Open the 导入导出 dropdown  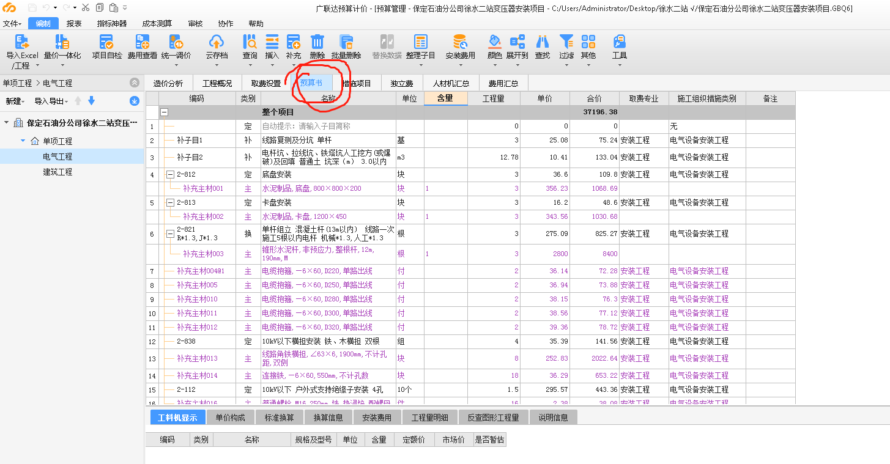(x=51, y=101)
